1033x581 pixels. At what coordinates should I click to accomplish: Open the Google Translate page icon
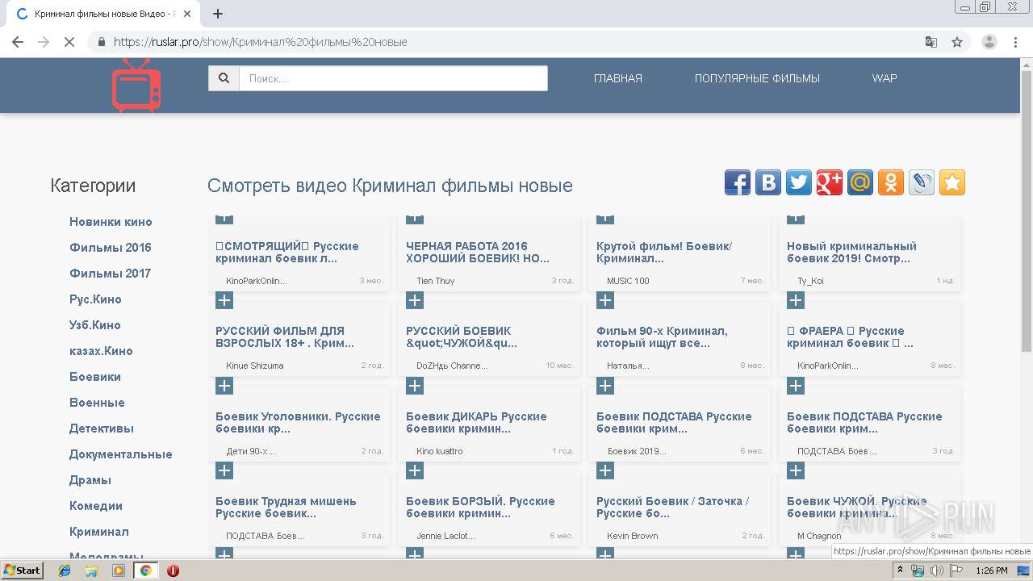click(x=931, y=42)
